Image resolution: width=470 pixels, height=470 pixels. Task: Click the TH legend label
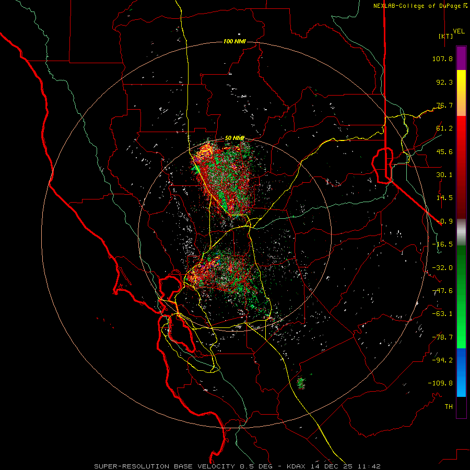(449, 407)
